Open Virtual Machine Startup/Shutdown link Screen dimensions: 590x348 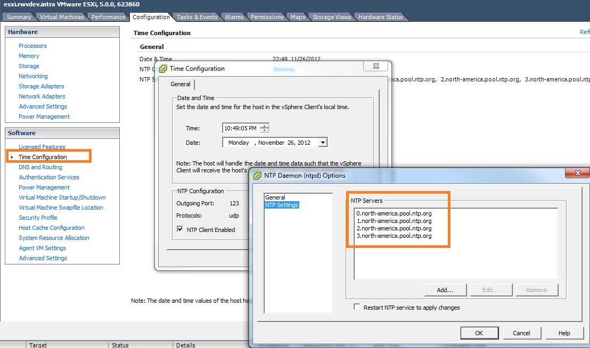(62, 197)
